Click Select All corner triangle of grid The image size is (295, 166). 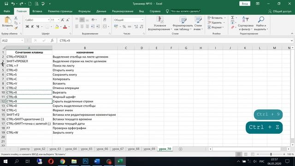tap(4, 48)
